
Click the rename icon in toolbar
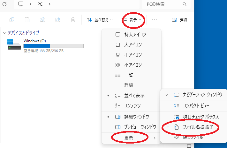(x=42, y=20)
